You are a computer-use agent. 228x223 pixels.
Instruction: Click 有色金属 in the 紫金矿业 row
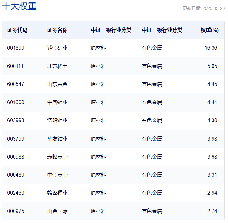(152, 48)
